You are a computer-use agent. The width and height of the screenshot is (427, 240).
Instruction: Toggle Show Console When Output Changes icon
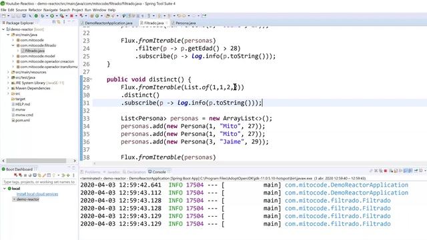coord(406,171)
